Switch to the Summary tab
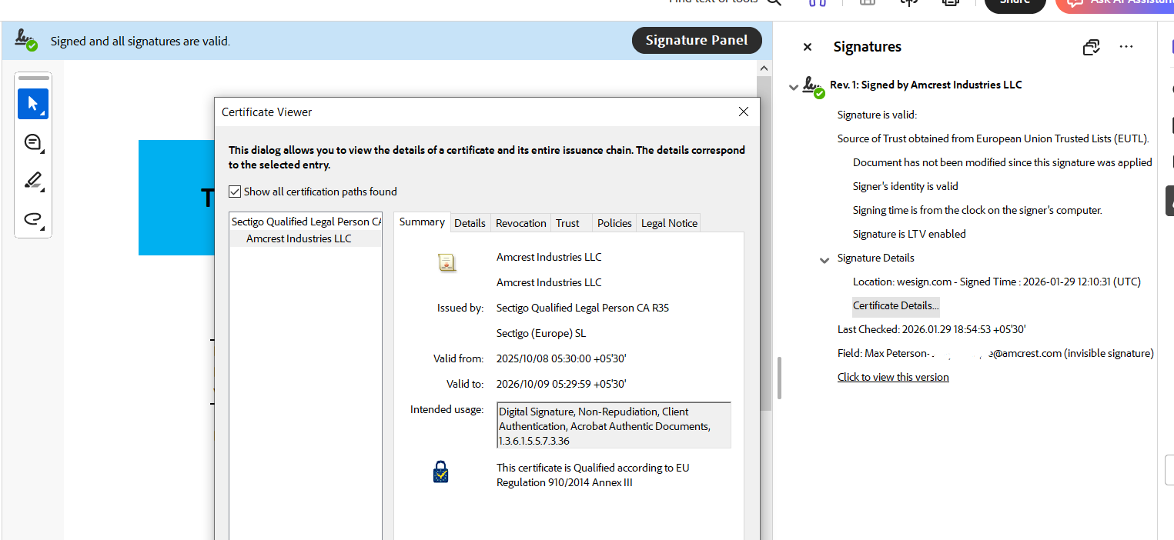Screen dimensions: 1174x540 point(422,222)
